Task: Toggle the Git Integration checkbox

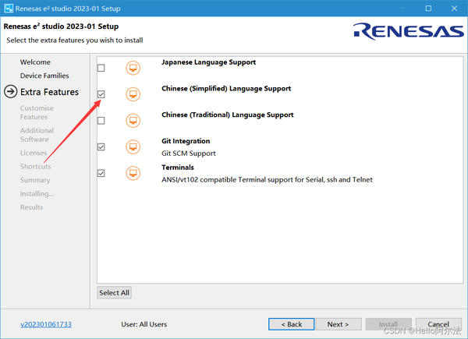Action: [x=101, y=147]
